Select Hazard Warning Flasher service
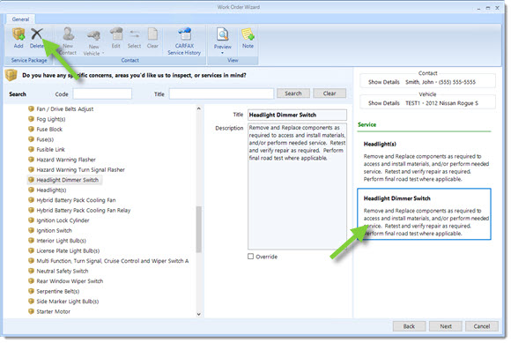This screenshot has height=343, width=511. [62, 160]
